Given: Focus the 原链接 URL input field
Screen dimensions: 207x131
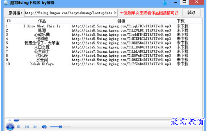Looking at the screenshot, I should [71, 13].
